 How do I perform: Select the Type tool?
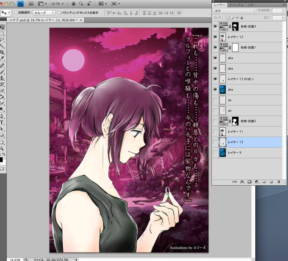2,123
